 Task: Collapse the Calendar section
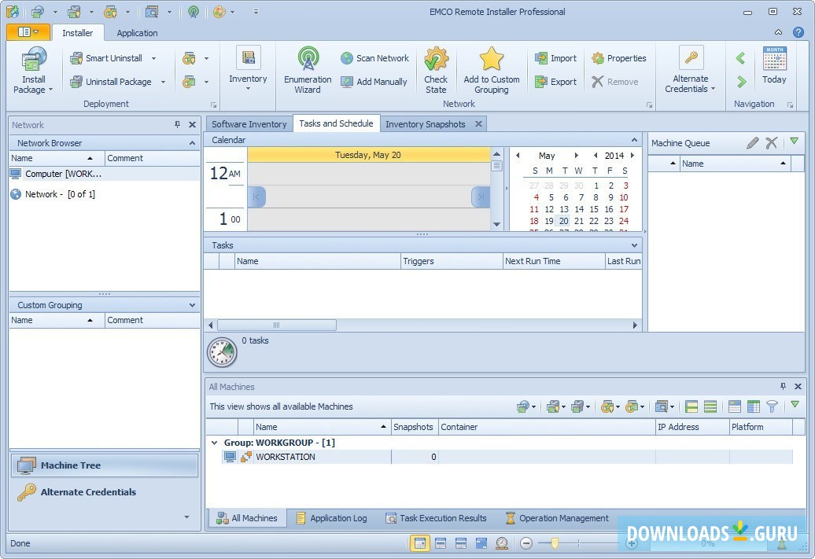[x=634, y=140]
